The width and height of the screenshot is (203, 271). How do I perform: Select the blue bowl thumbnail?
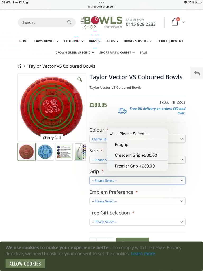click(45, 152)
